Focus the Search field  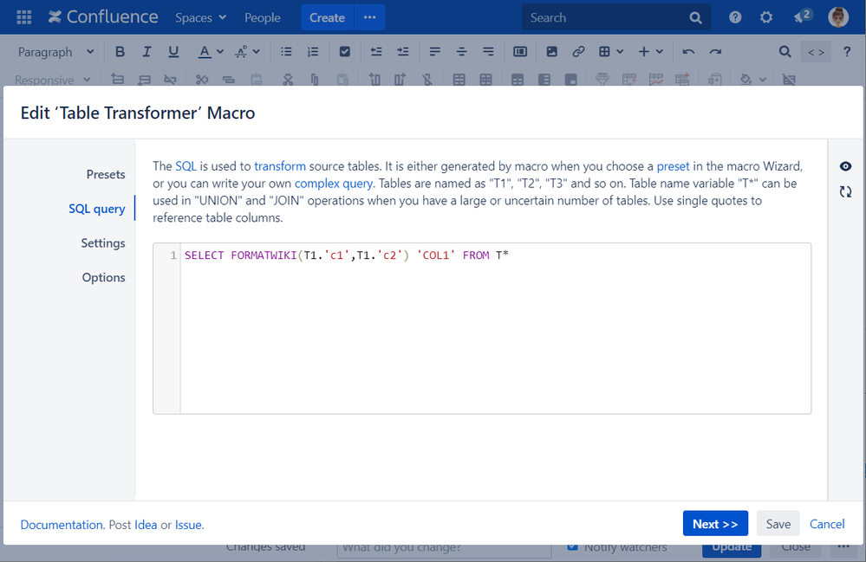(616, 17)
